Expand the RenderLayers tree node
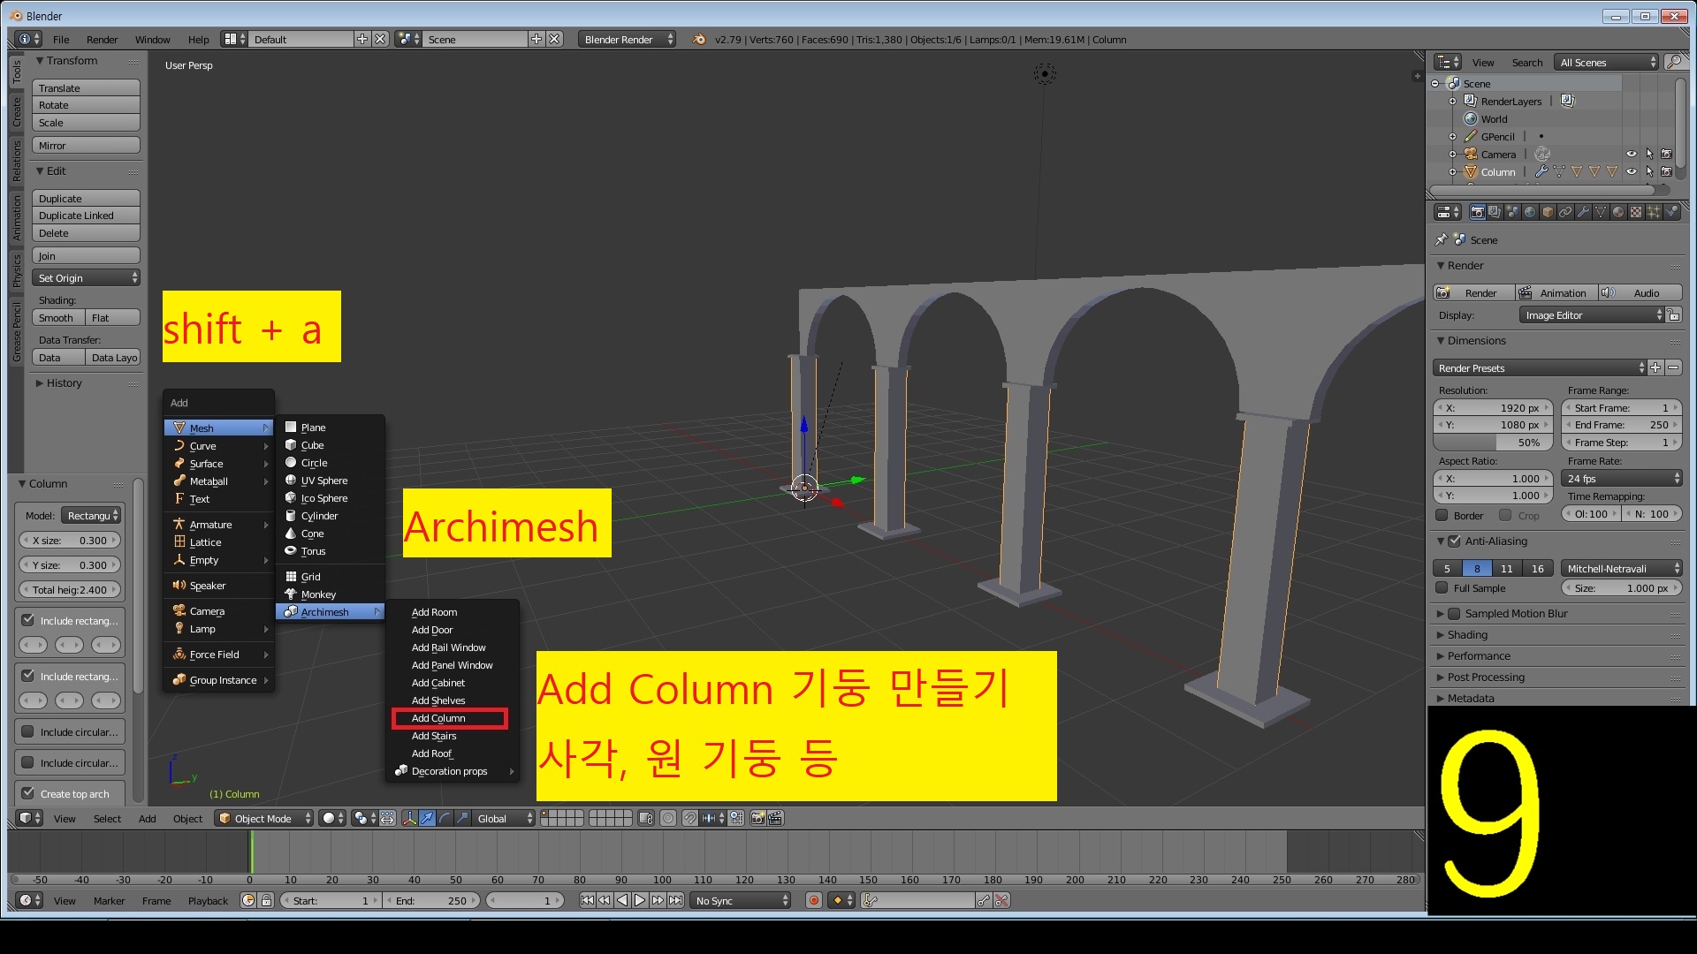 (x=1452, y=102)
